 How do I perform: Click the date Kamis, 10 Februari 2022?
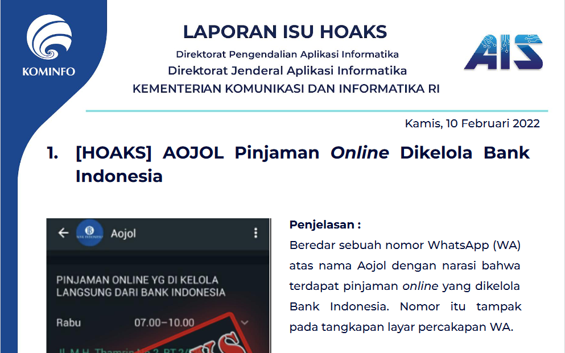point(472,123)
